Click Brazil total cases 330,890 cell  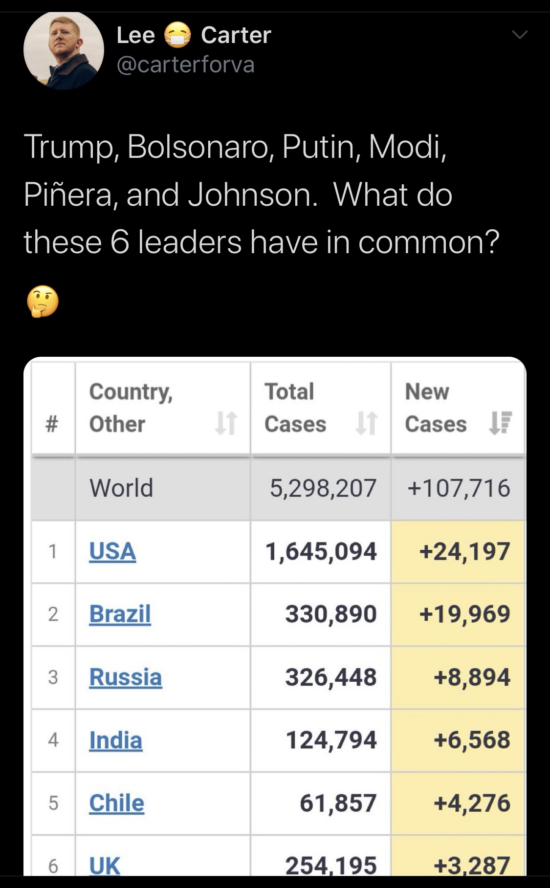(x=331, y=614)
